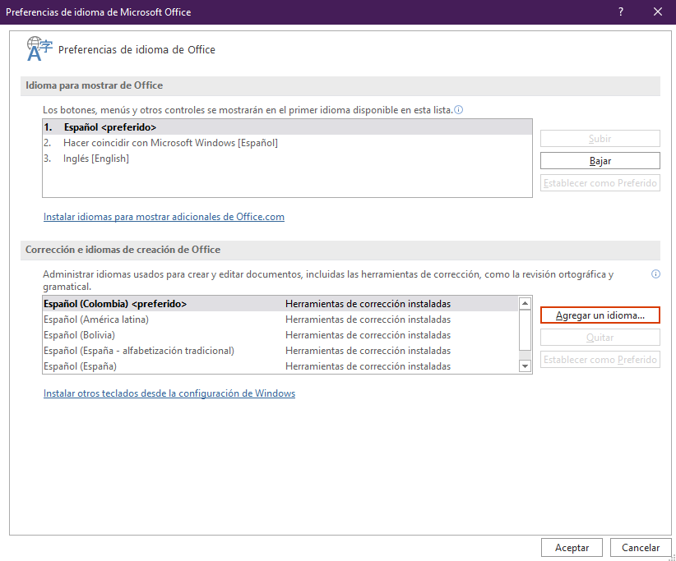This screenshot has width=676, height=561.
Task: Select Español (América latina) in proofing list
Action: pyautogui.click(x=280, y=319)
